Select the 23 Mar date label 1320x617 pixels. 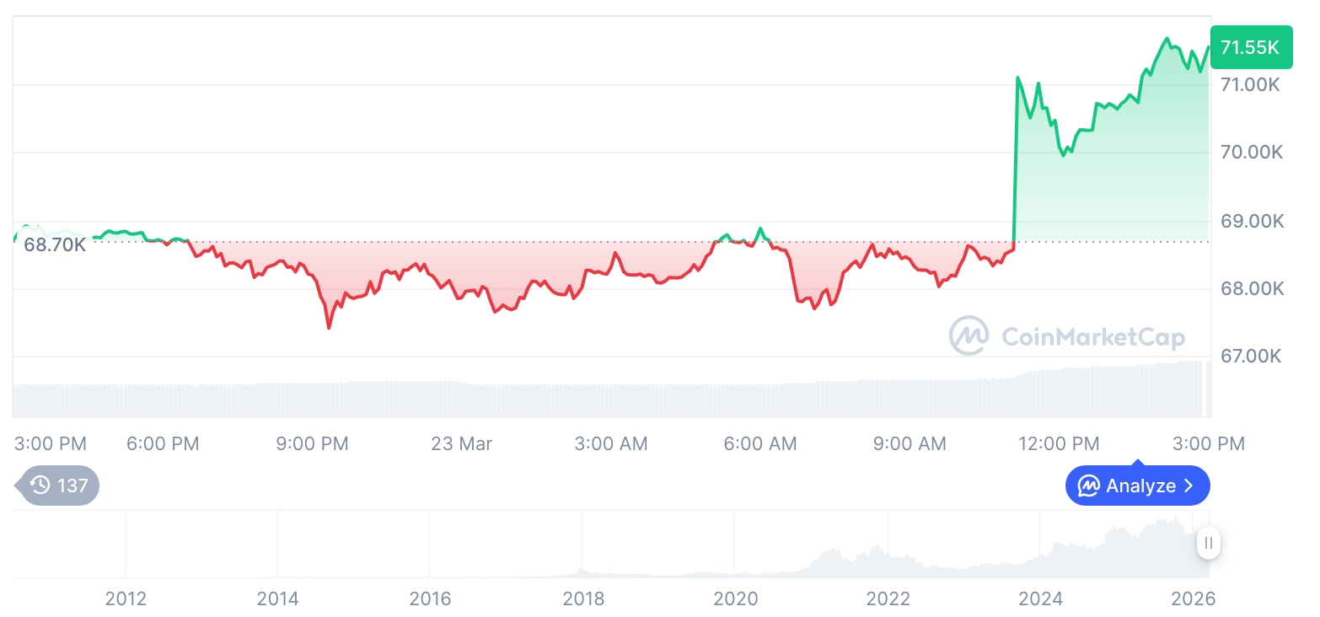[461, 443]
